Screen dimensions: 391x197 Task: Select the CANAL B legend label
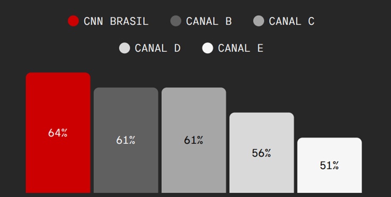[x=209, y=21]
